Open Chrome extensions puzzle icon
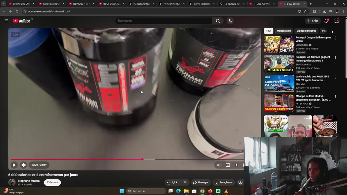The image size is (347, 195). coord(314,11)
